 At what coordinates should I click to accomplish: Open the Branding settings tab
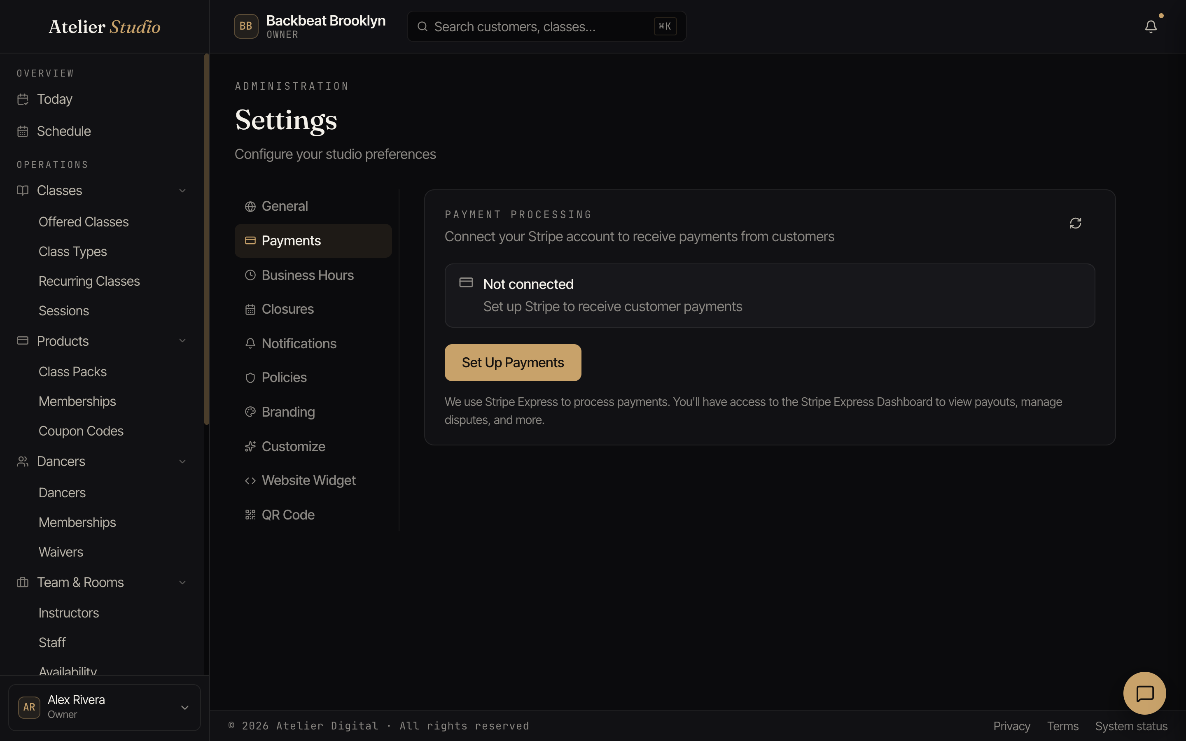313,412
